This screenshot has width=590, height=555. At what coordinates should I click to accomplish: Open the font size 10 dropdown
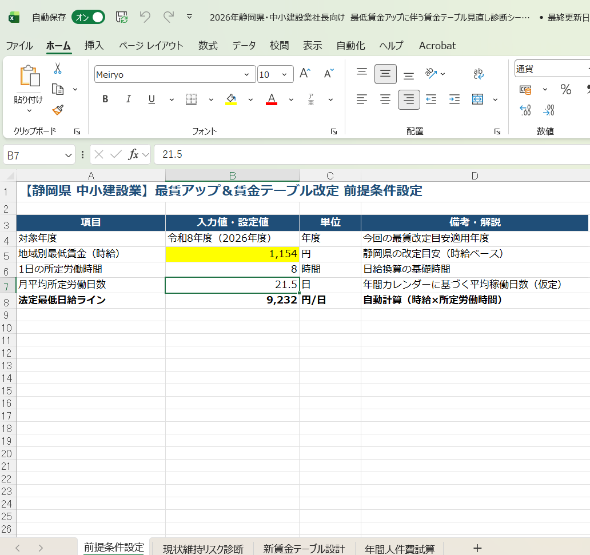pyautogui.click(x=285, y=74)
